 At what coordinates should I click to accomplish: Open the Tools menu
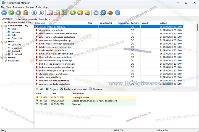pyautogui.click(x=38, y=7)
